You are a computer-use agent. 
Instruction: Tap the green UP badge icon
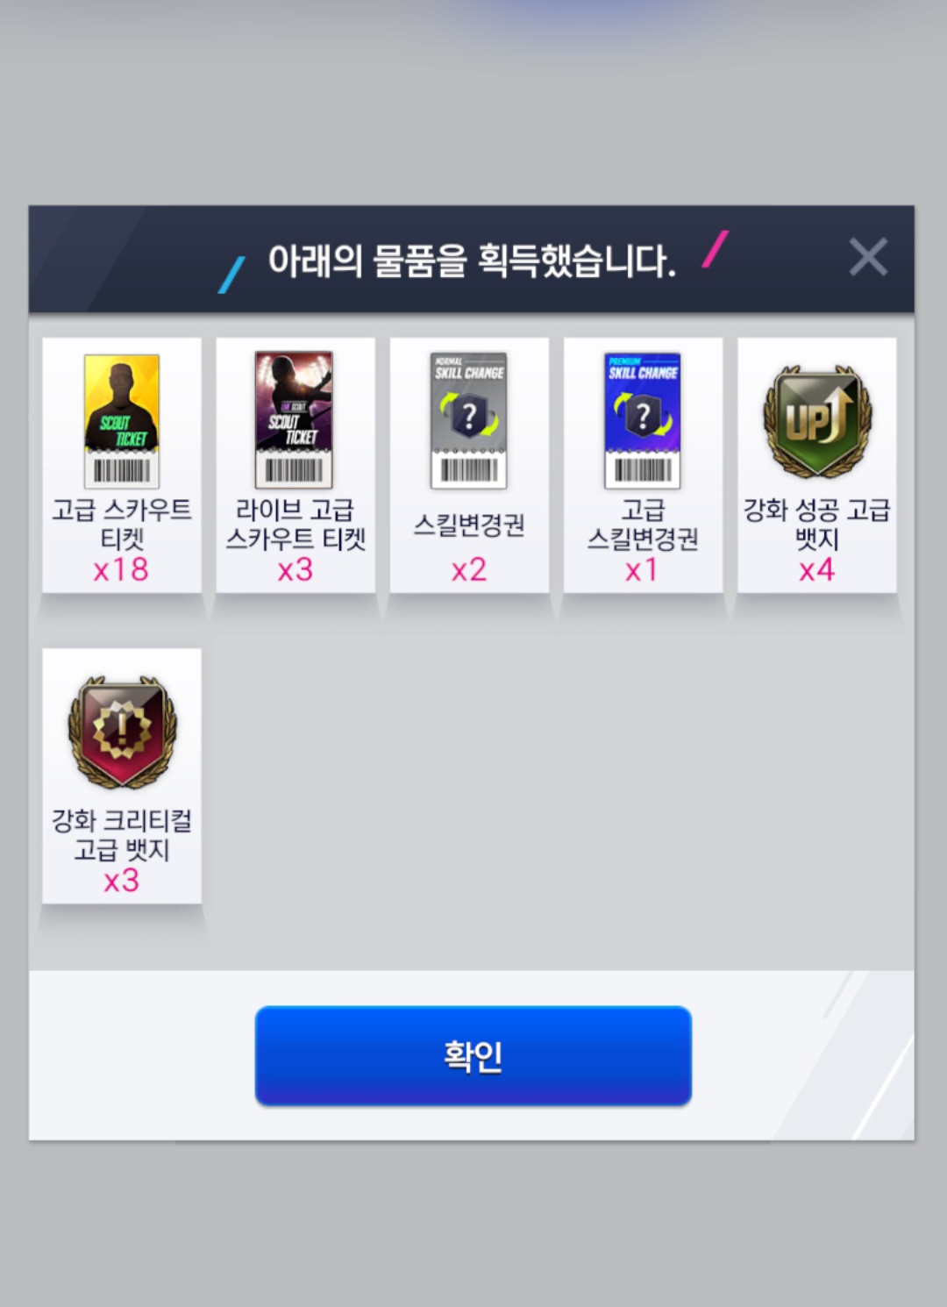tap(817, 421)
